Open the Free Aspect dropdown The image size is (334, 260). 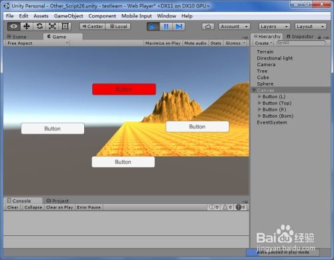click(x=37, y=43)
